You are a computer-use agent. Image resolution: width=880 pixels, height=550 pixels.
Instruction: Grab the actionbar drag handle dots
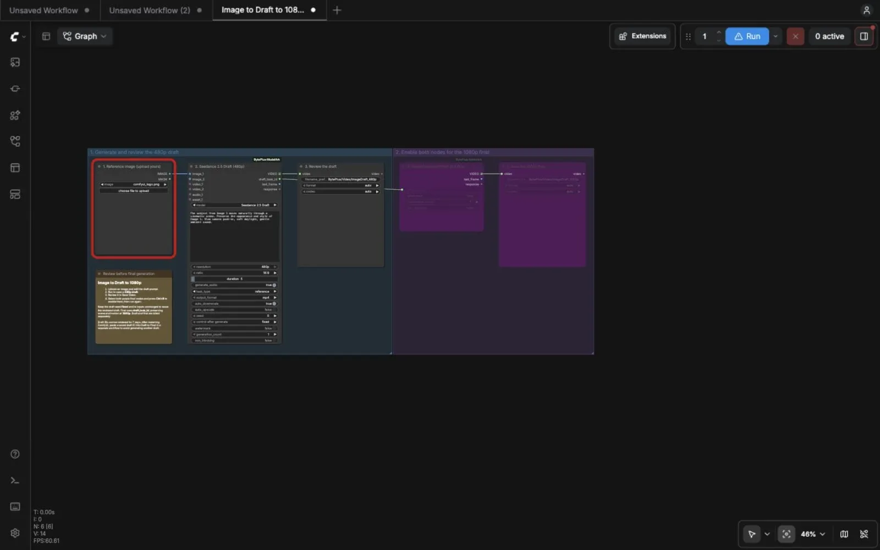click(x=688, y=36)
